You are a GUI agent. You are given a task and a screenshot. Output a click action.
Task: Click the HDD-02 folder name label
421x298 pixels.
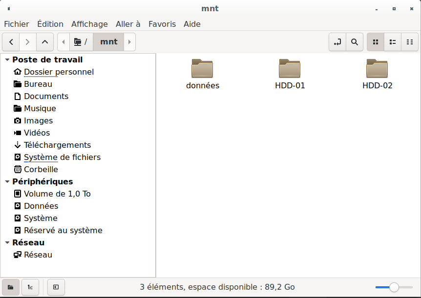pyautogui.click(x=377, y=85)
